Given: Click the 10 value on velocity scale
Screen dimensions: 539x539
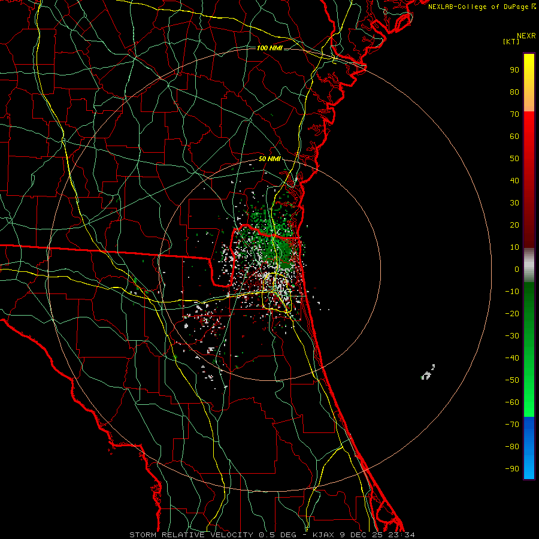Looking at the screenshot, I should 514,247.
